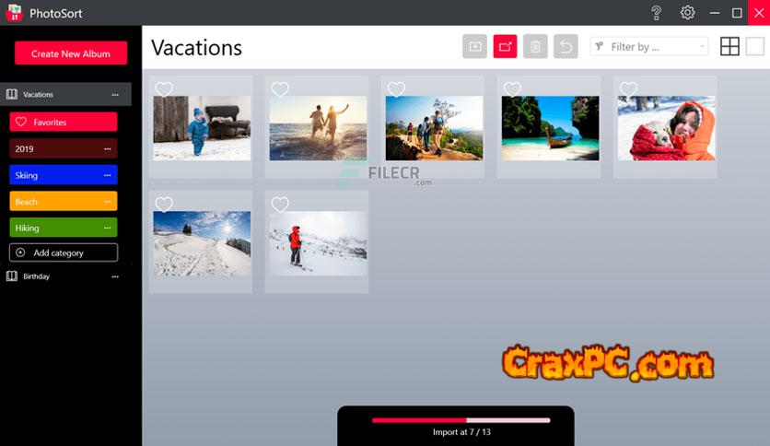
Task: Maximize the PhotoSort window
Action: click(x=737, y=13)
